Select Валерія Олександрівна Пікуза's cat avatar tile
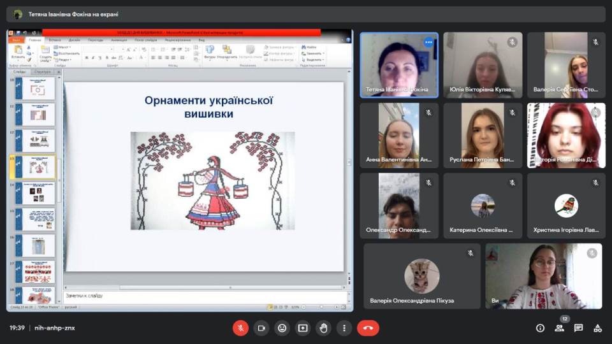The height and width of the screenshot is (344, 612). (x=421, y=276)
